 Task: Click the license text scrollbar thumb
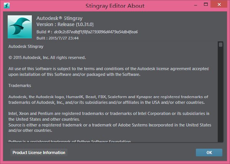point(220,44)
